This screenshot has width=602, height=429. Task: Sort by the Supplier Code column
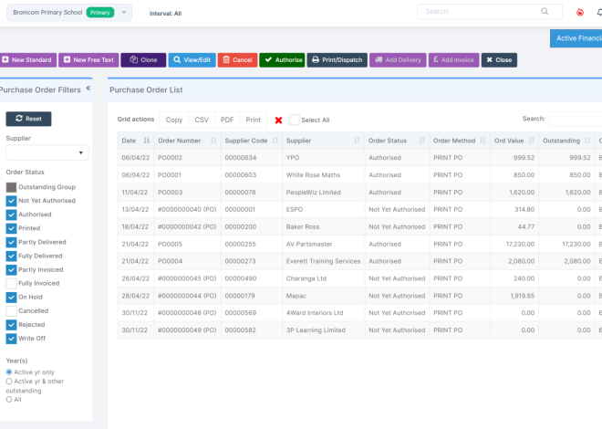pyautogui.click(x=252, y=141)
